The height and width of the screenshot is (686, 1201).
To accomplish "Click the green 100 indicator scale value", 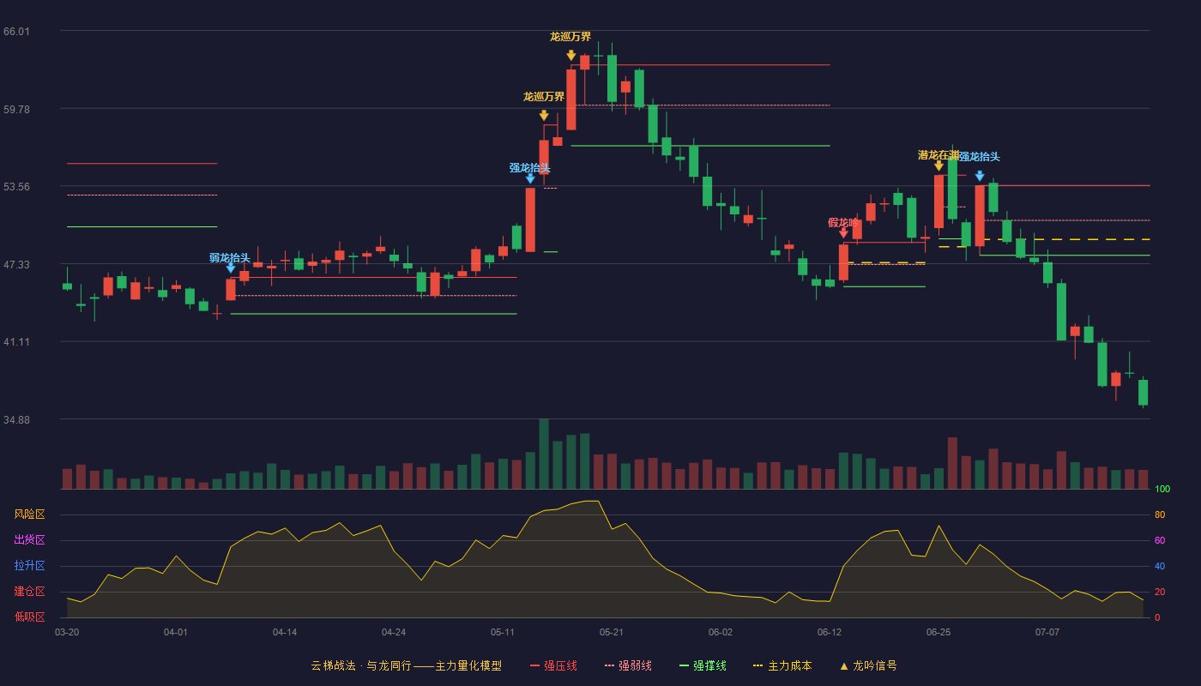I will [x=1162, y=490].
